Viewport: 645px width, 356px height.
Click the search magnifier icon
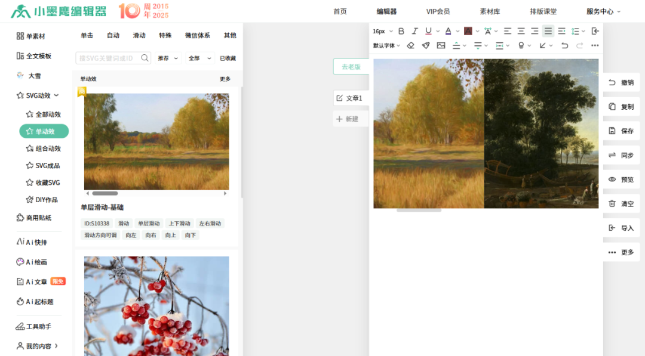pos(145,58)
